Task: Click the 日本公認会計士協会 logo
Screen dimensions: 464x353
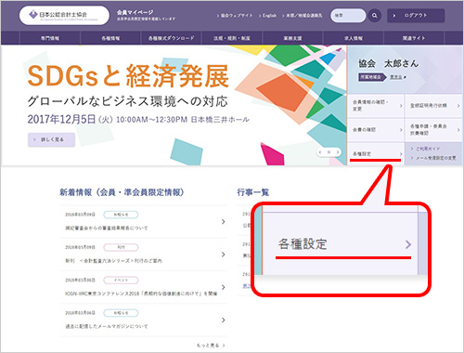Action: pos(64,15)
